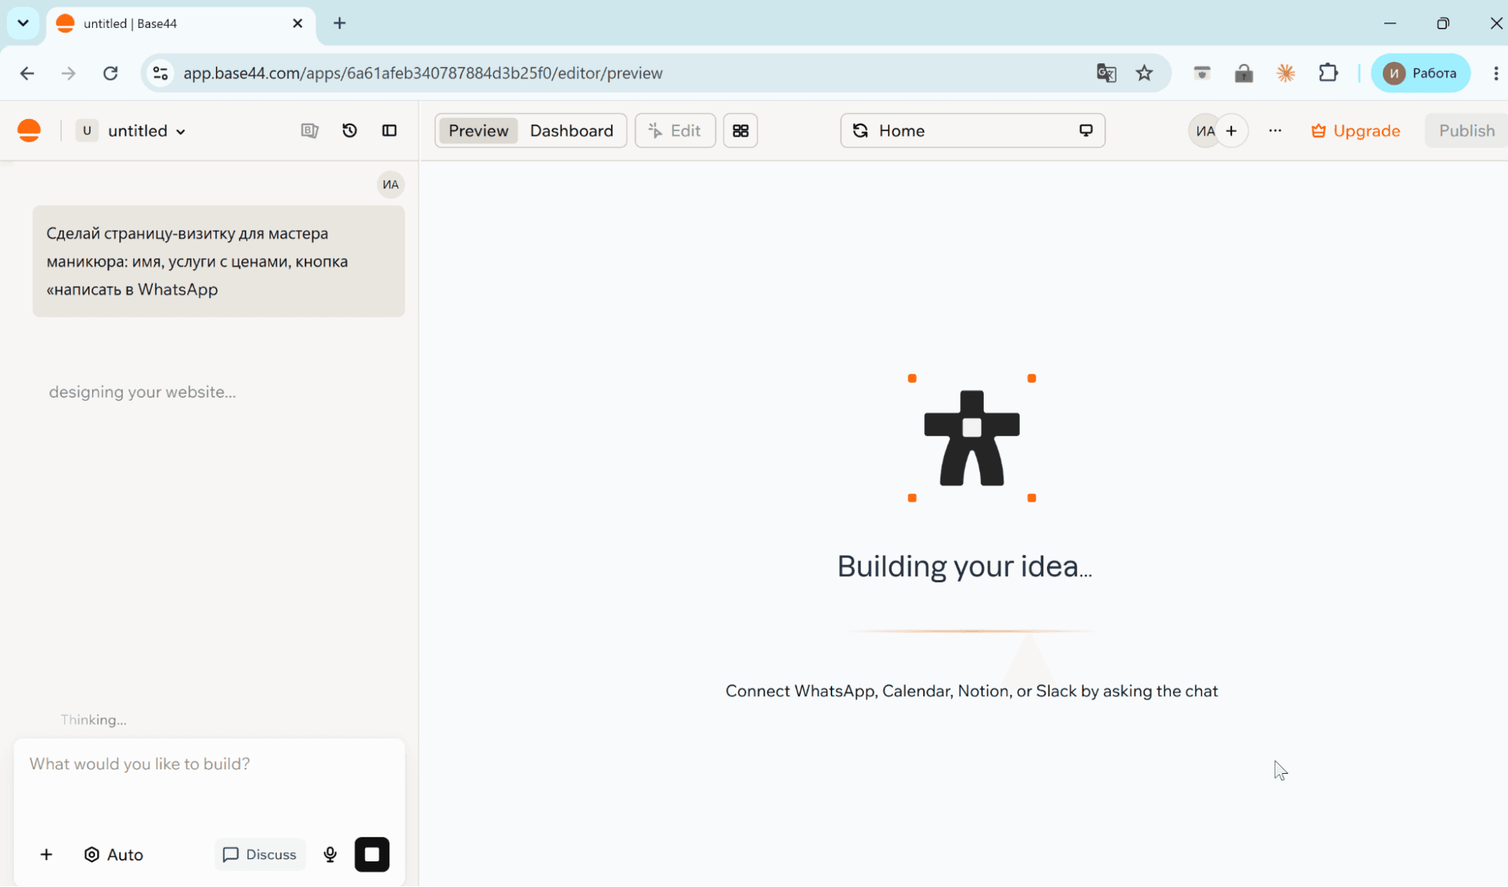
Task: Go back with the browser back arrow
Action: pos(27,73)
